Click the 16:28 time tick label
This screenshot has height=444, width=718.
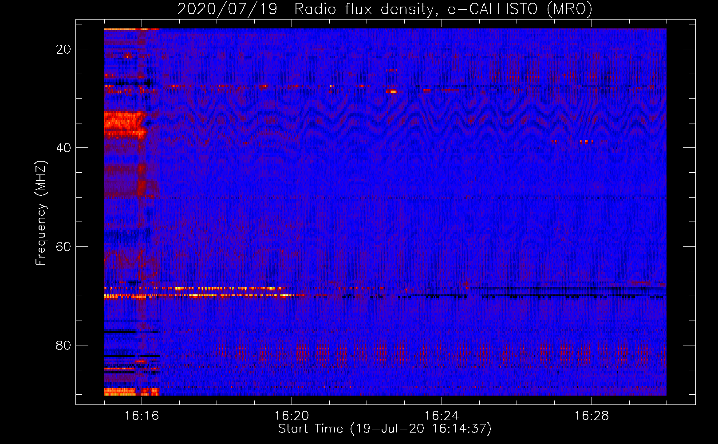(592, 416)
